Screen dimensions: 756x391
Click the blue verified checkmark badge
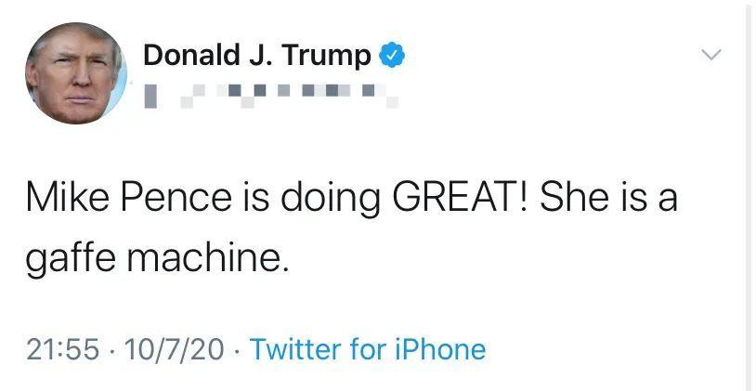point(391,56)
